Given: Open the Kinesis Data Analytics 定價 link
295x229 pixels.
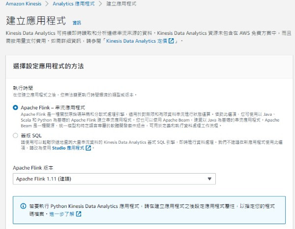Looking at the screenshot, I should tap(137, 41).
